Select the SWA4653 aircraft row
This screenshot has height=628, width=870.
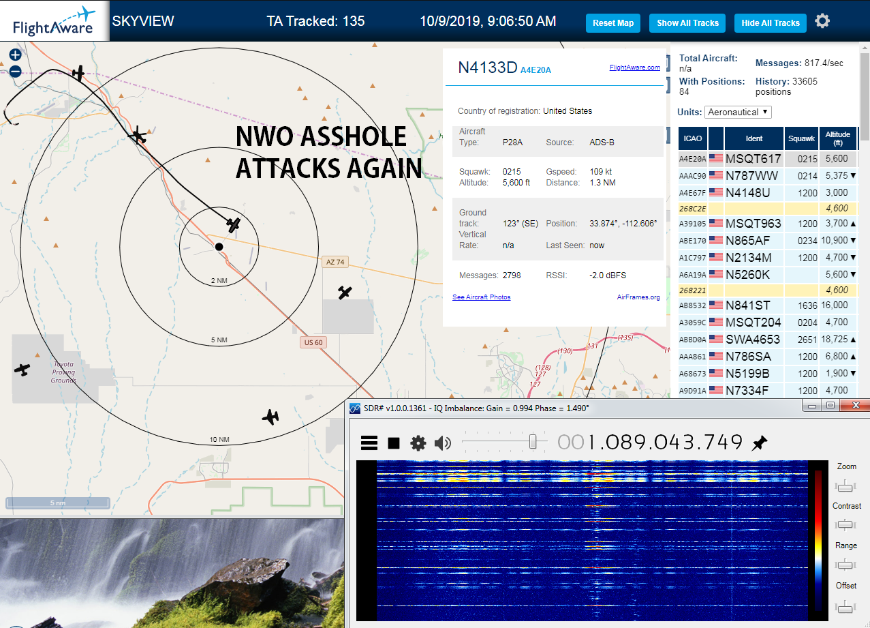click(x=768, y=340)
